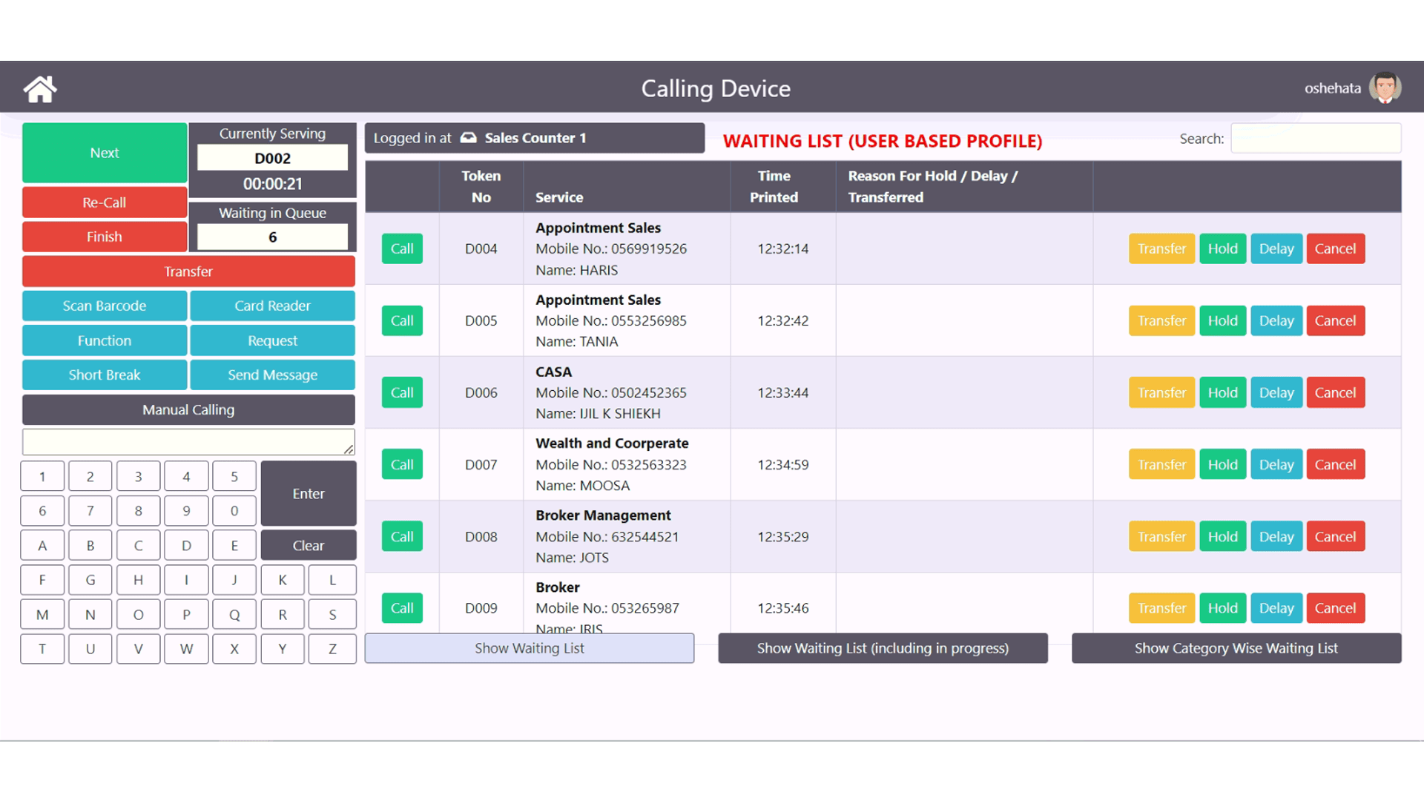1424x801 pixels.
Task: Select the Card Reader button
Action: click(x=272, y=306)
